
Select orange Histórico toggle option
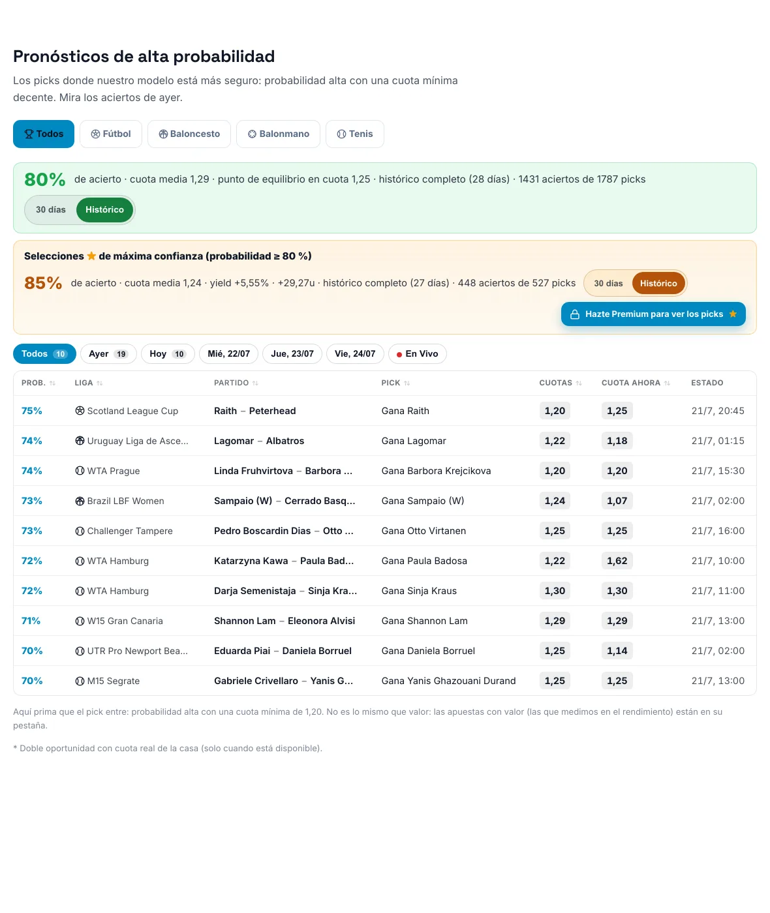[x=658, y=283]
